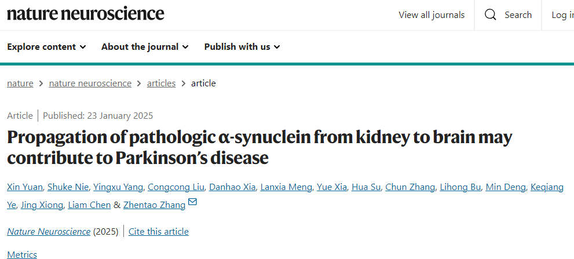Expand the Publish with us menu
Image resolution: width=574 pixels, height=259 pixels.
point(242,47)
